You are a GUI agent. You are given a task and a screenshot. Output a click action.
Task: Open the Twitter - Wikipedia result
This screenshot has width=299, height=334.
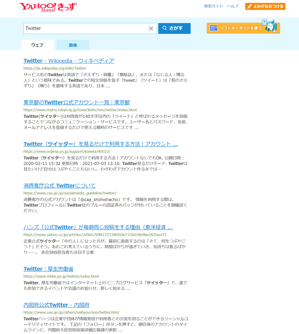pyautogui.click(x=69, y=61)
